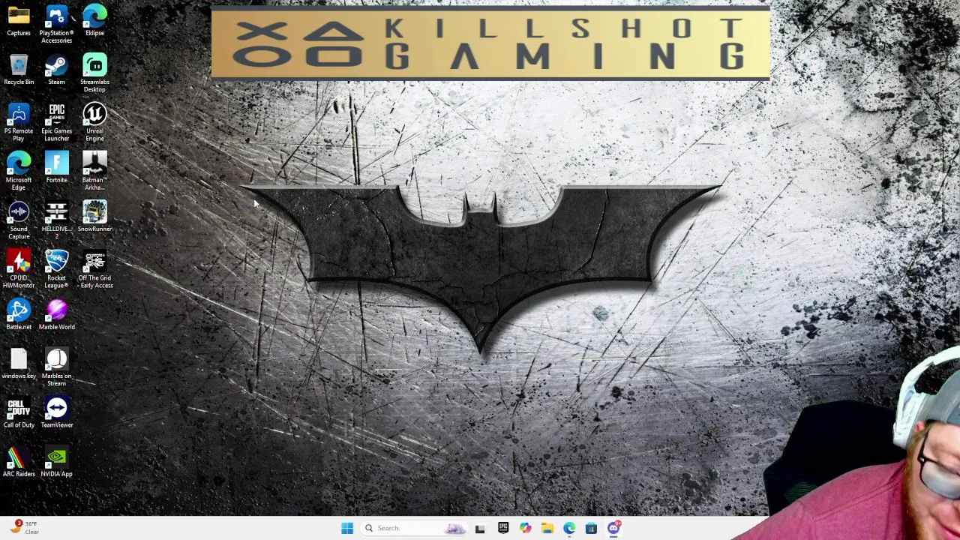
Task: Open Epic Games Launcher desktop shortcut
Action: pos(56,121)
